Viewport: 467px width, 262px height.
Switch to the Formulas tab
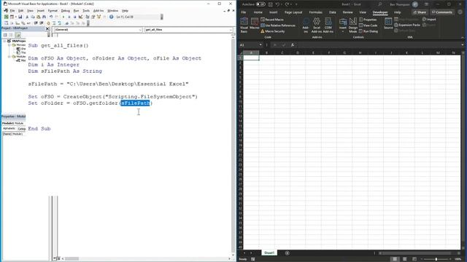pyautogui.click(x=315, y=12)
